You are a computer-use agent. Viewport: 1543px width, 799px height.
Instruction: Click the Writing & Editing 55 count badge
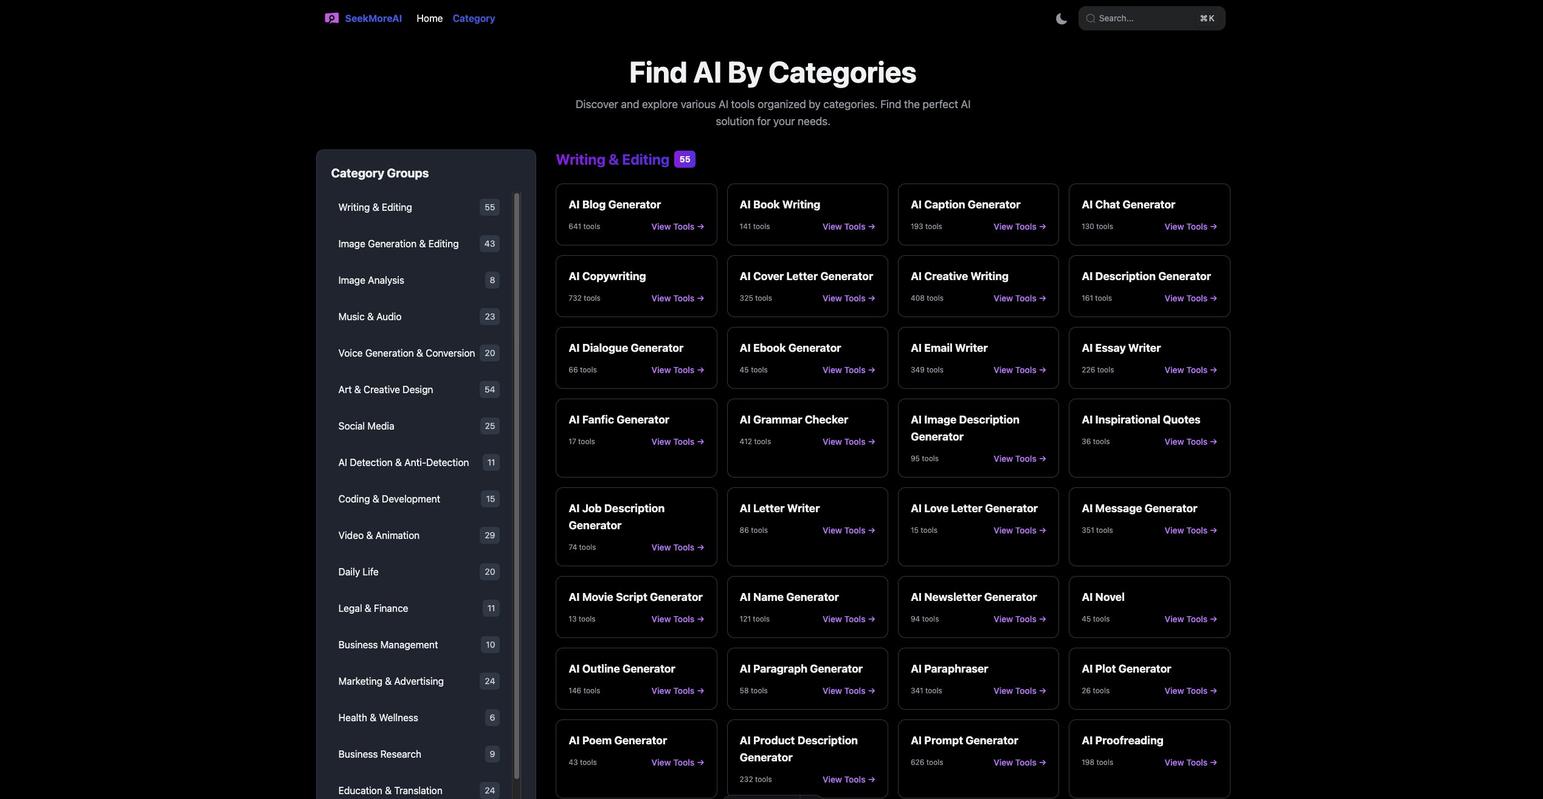click(x=685, y=159)
